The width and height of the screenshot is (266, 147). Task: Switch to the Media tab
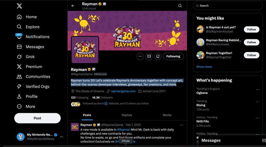pyautogui.click(x=167, y=115)
